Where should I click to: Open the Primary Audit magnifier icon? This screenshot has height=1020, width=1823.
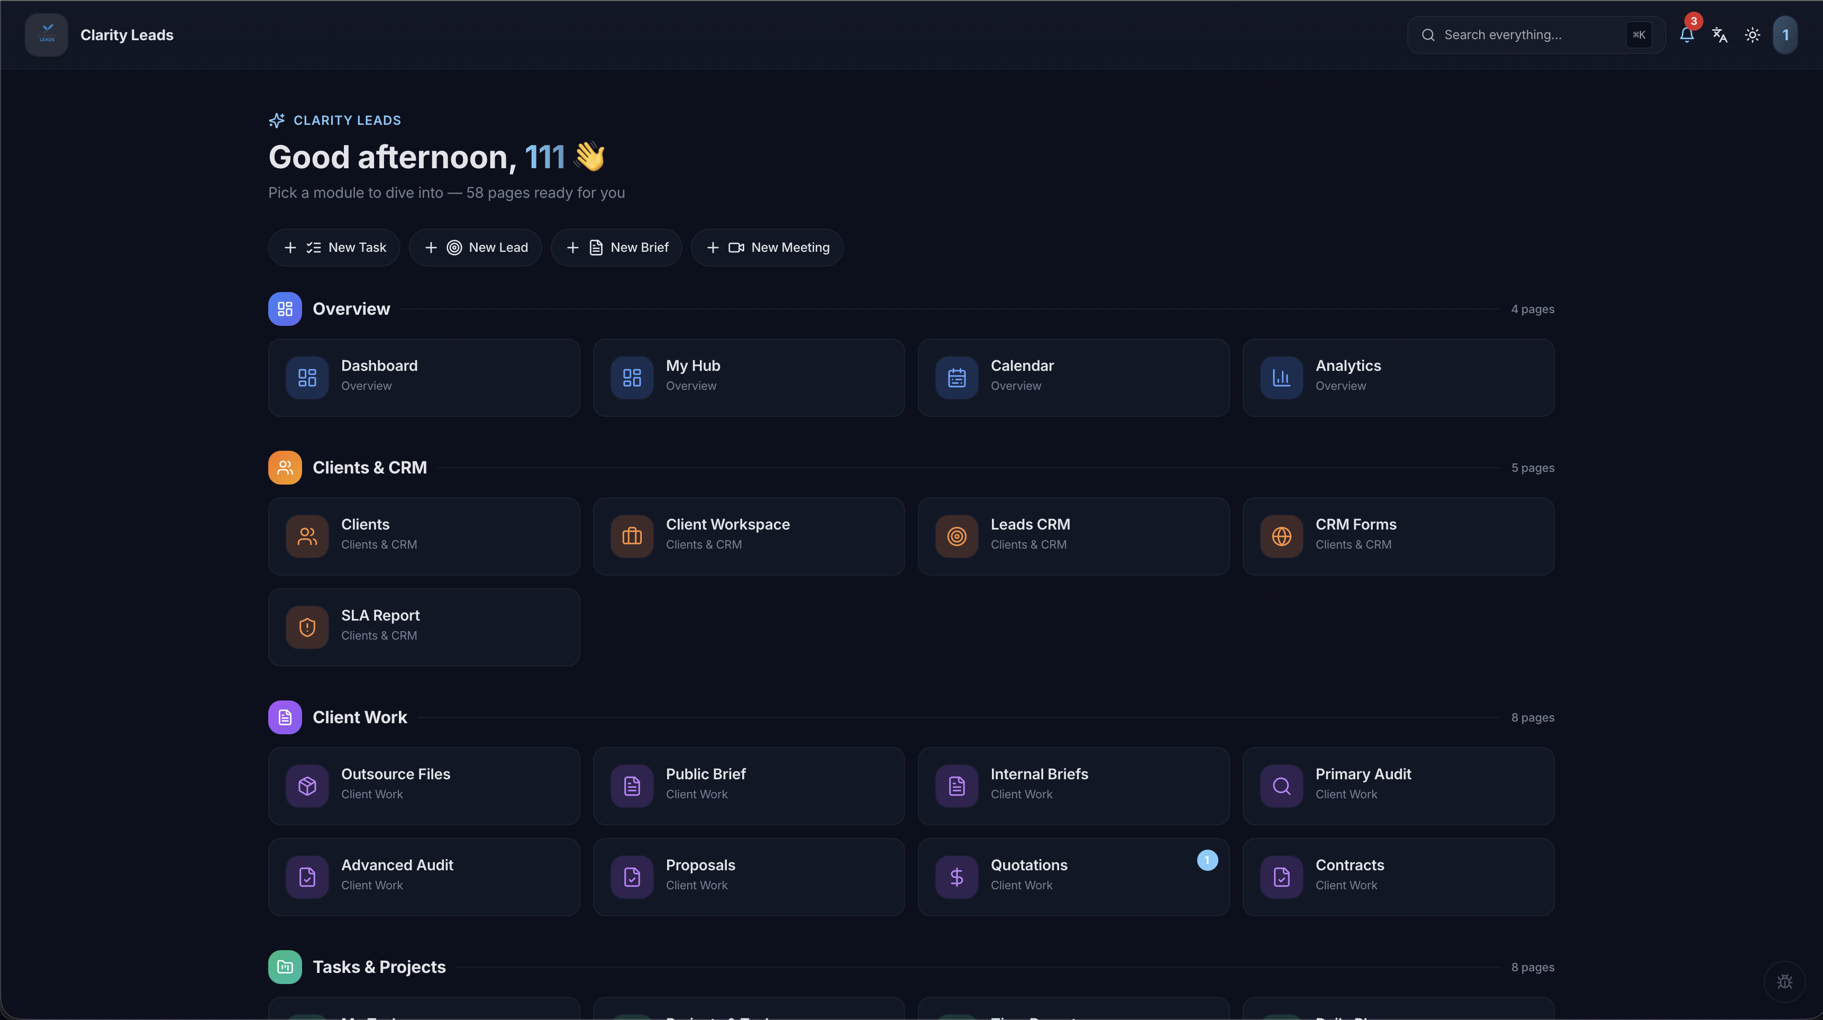[1282, 786]
